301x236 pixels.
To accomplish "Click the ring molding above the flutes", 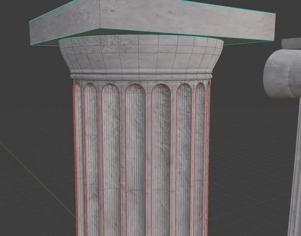I will 141,76.
